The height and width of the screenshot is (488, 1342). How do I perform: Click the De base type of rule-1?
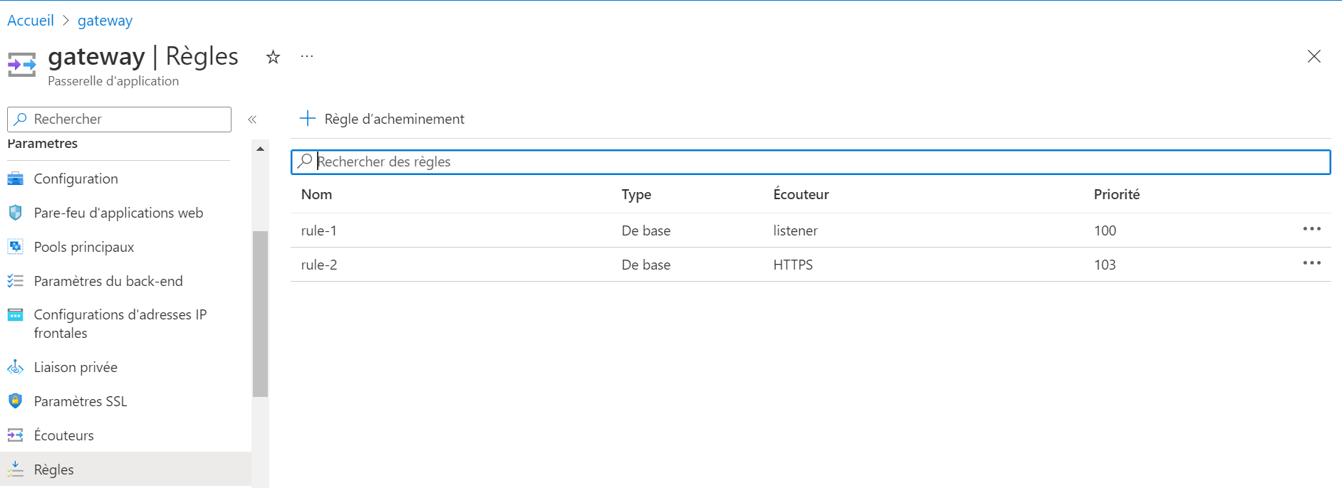tap(646, 230)
